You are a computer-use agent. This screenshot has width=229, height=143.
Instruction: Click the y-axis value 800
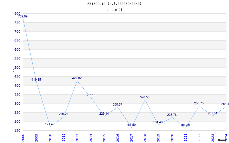point(17,13)
